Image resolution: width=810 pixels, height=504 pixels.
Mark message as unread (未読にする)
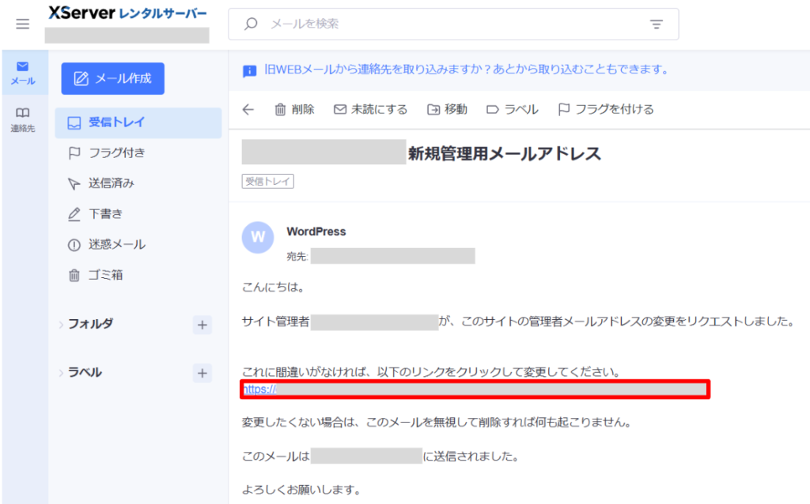(x=370, y=110)
